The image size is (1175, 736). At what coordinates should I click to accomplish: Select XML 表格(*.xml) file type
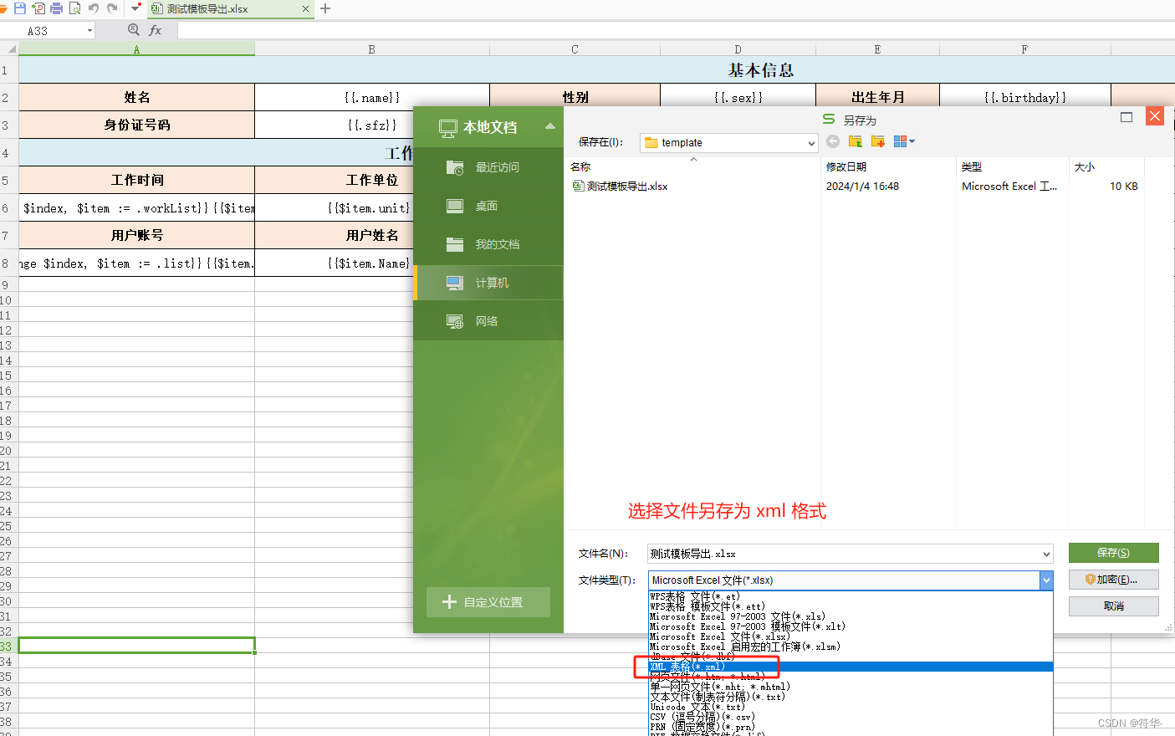(x=851, y=667)
